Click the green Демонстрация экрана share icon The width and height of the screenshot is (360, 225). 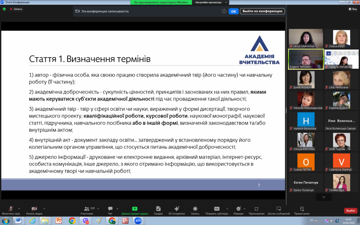135,209
